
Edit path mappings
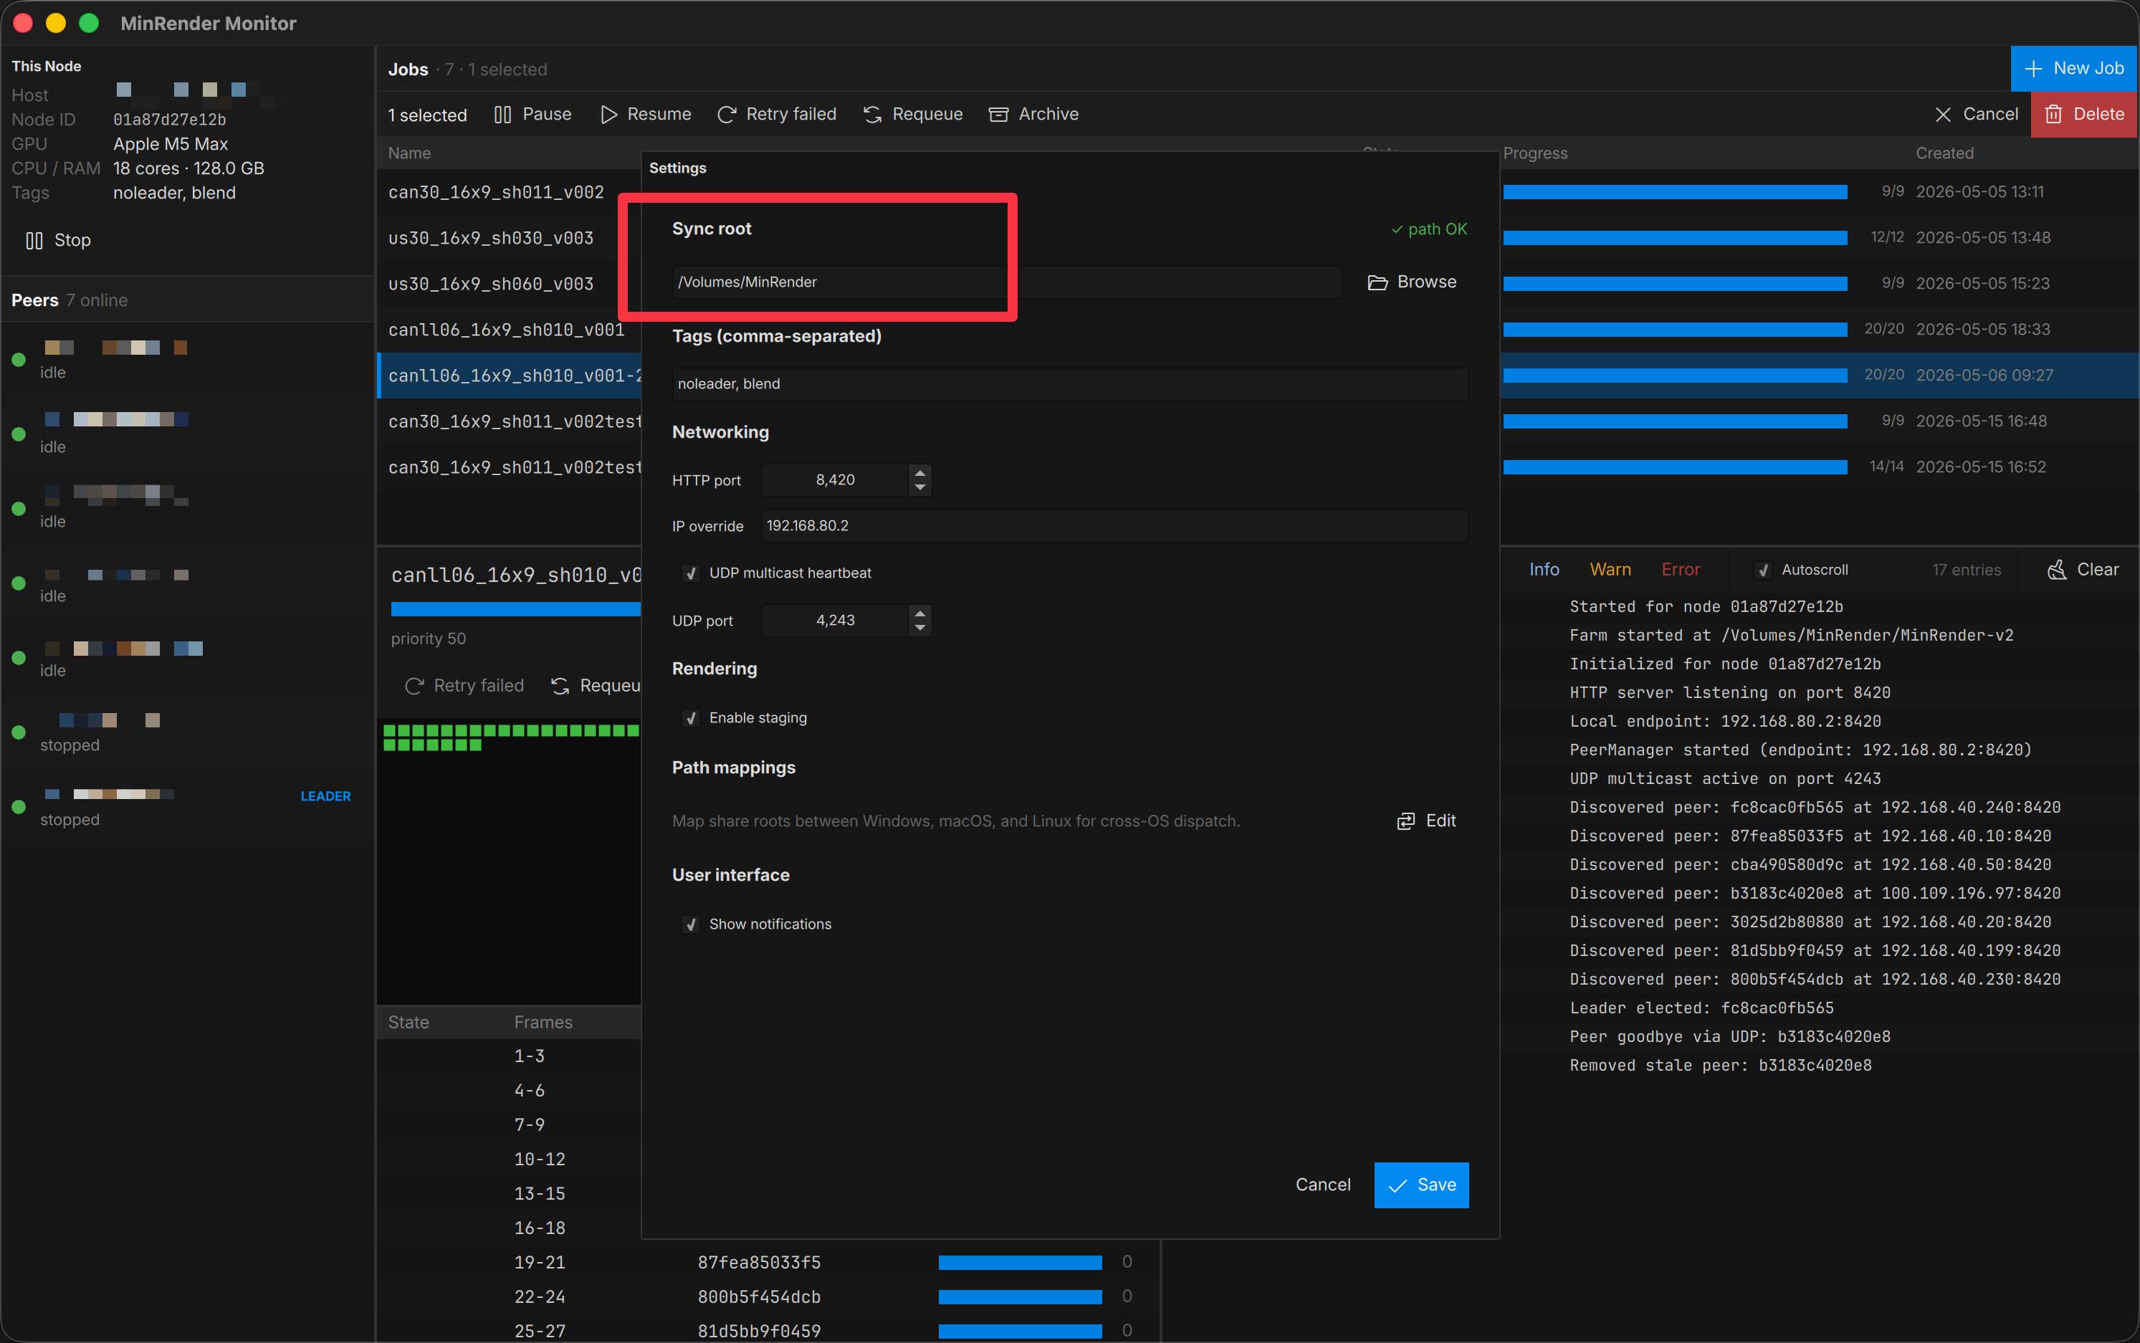[x=1427, y=821]
